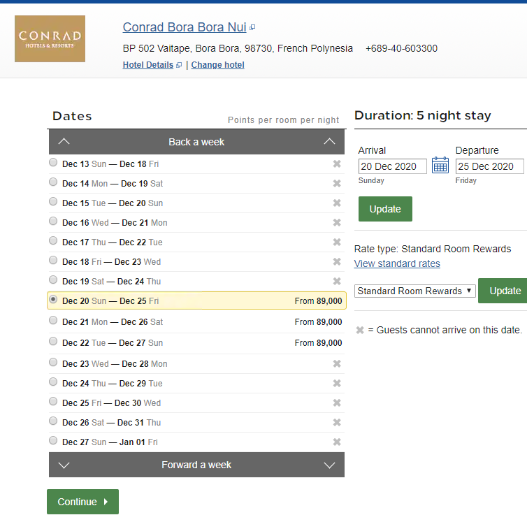Viewport: 527px width, 522px height.
Task: Go back a week in dates
Action: (x=196, y=142)
